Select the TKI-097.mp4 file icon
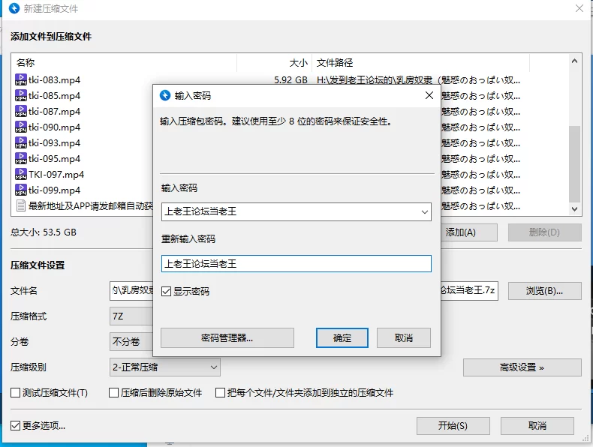Screen dimensions: 593x447 click(21, 175)
